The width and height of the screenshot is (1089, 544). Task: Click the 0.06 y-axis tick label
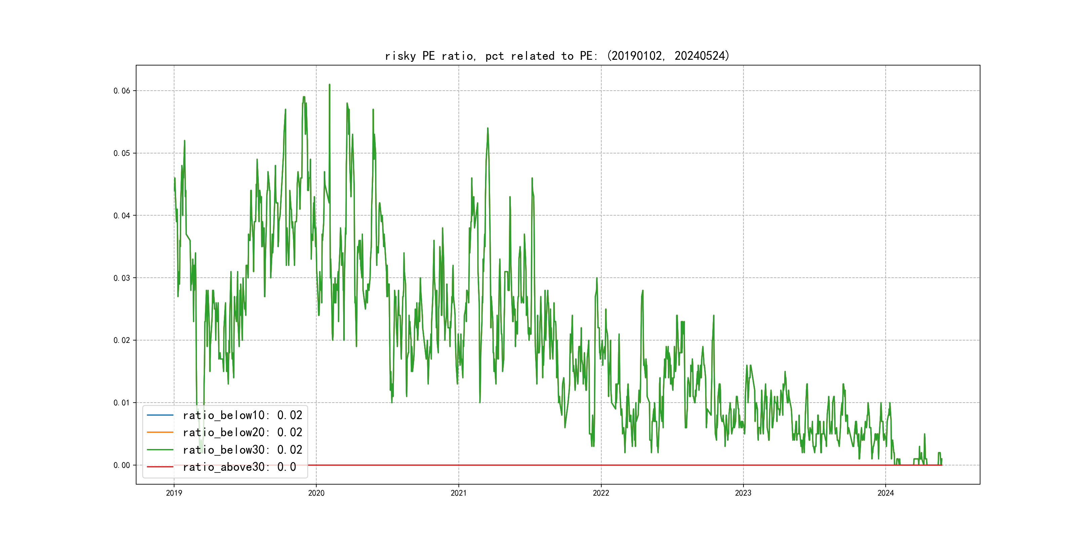click(122, 91)
